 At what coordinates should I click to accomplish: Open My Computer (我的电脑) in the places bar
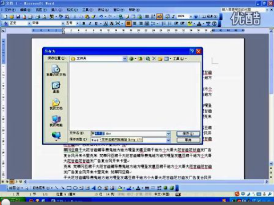56,121
